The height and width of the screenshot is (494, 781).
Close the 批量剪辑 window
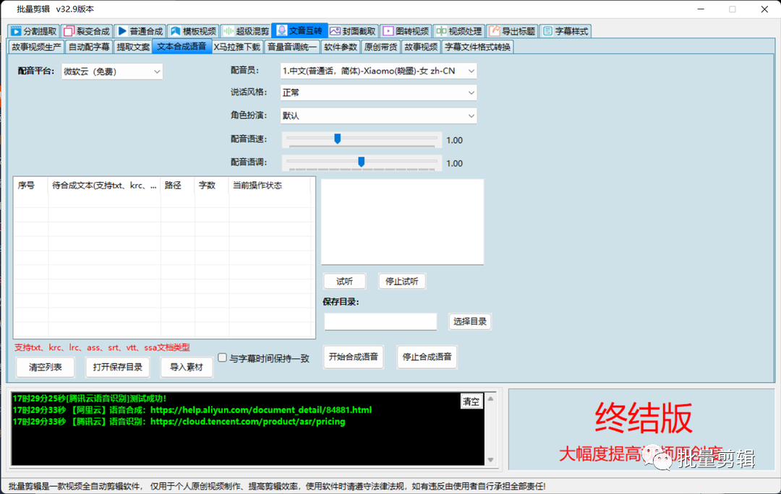(764, 9)
